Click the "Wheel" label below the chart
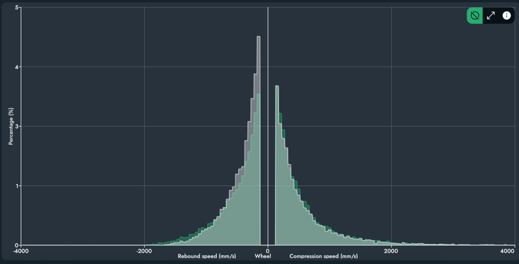 [263, 257]
